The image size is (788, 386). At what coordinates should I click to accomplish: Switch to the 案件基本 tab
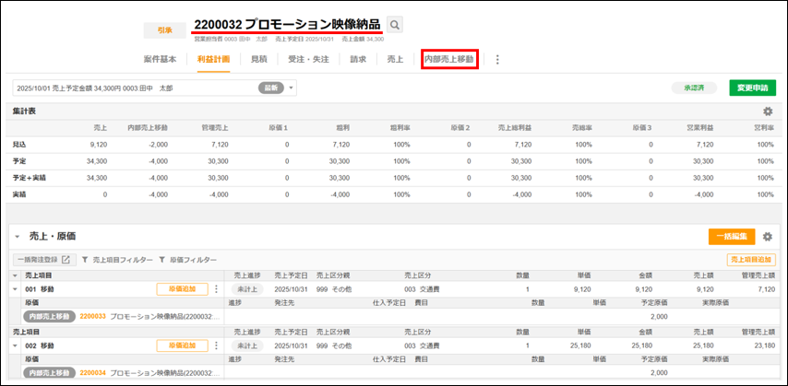click(161, 59)
